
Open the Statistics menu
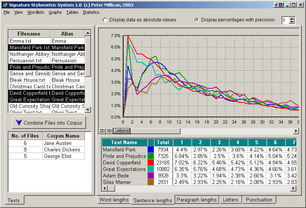[91, 12]
